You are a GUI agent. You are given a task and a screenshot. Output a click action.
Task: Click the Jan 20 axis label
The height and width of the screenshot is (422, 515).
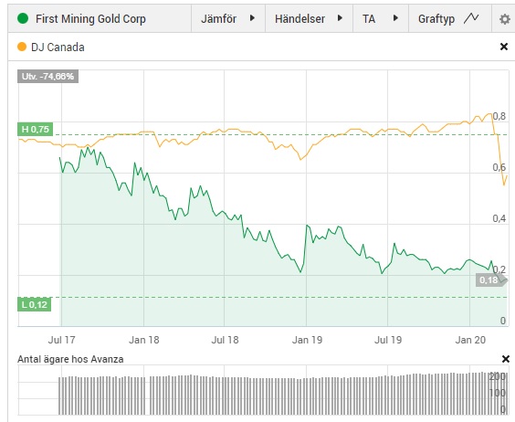[x=470, y=340]
